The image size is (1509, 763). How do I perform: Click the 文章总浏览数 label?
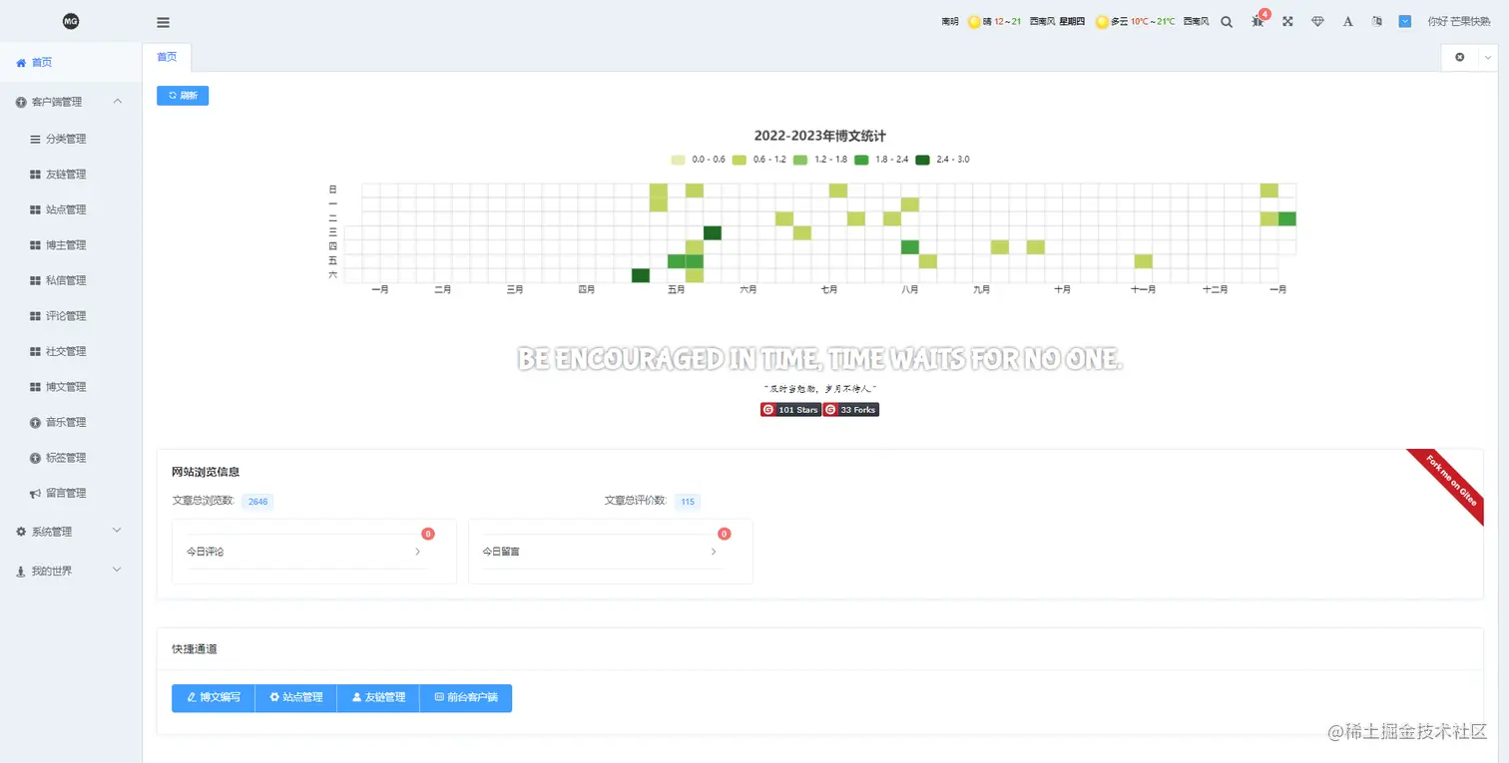pos(204,501)
